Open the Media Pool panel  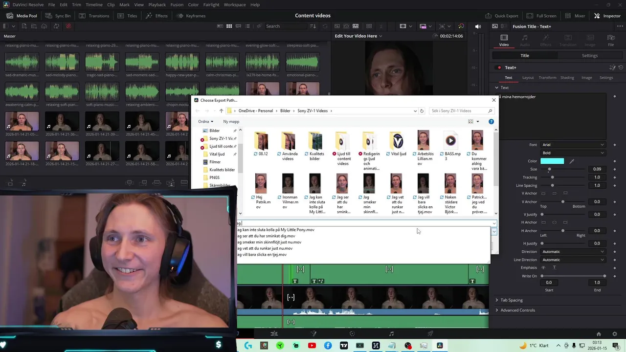coord(22,16)
